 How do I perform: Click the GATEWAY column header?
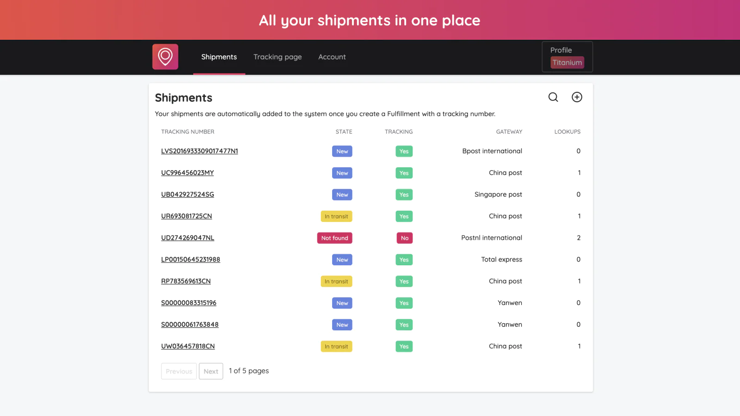tap(509, 132)
